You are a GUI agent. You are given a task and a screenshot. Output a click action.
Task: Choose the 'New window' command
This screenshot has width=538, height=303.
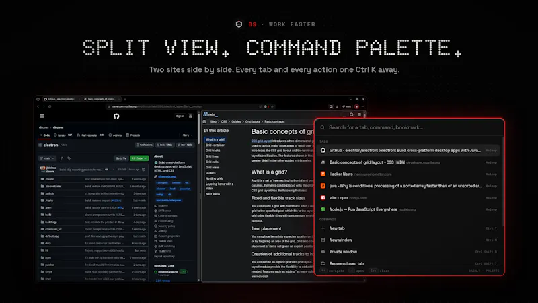[x=409, y=240]
